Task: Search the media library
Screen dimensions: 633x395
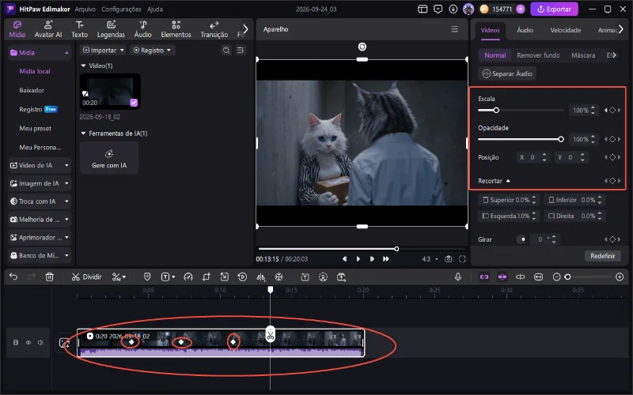Action: tap(226, 50)
